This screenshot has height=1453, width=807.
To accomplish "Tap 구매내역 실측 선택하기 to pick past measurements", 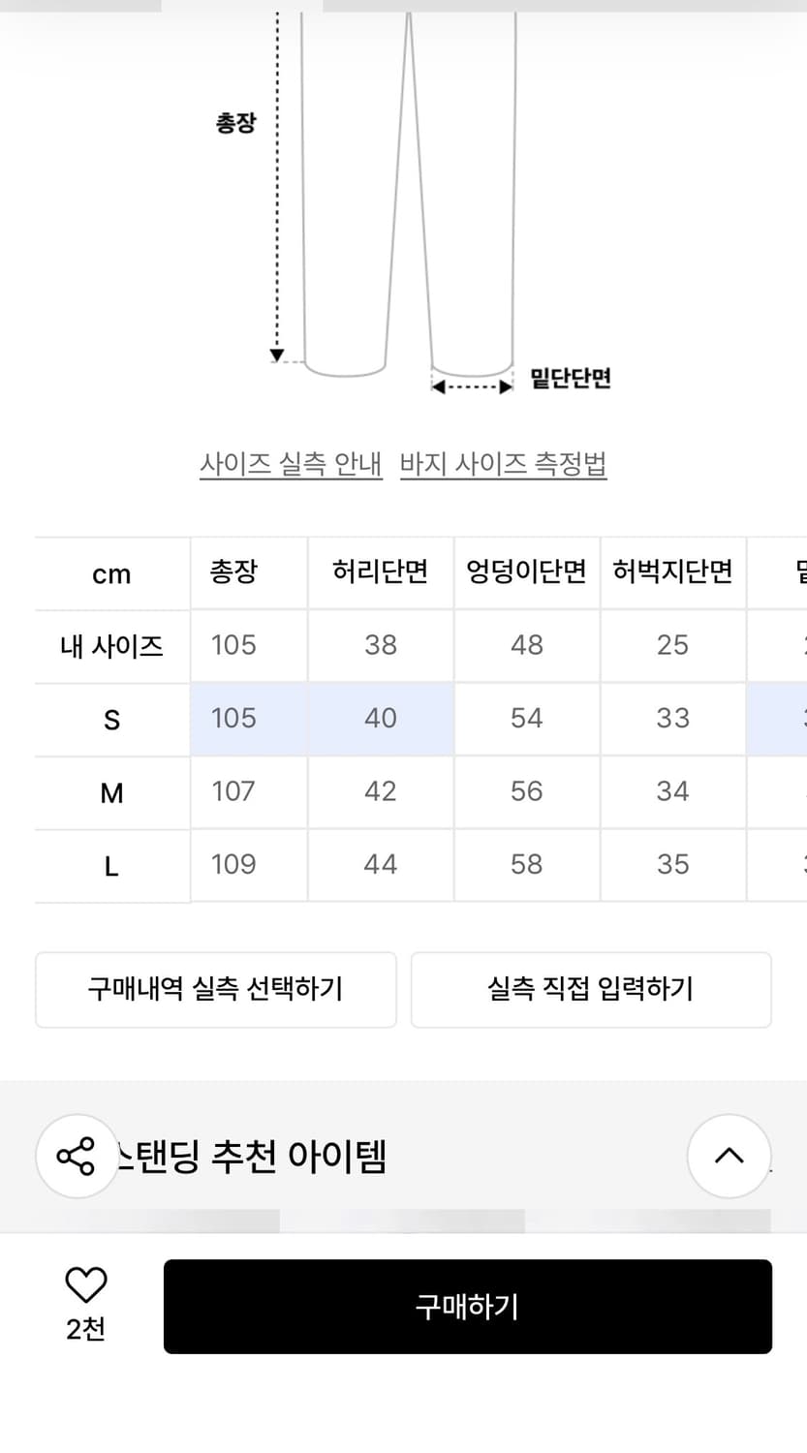I will point(215,989).
